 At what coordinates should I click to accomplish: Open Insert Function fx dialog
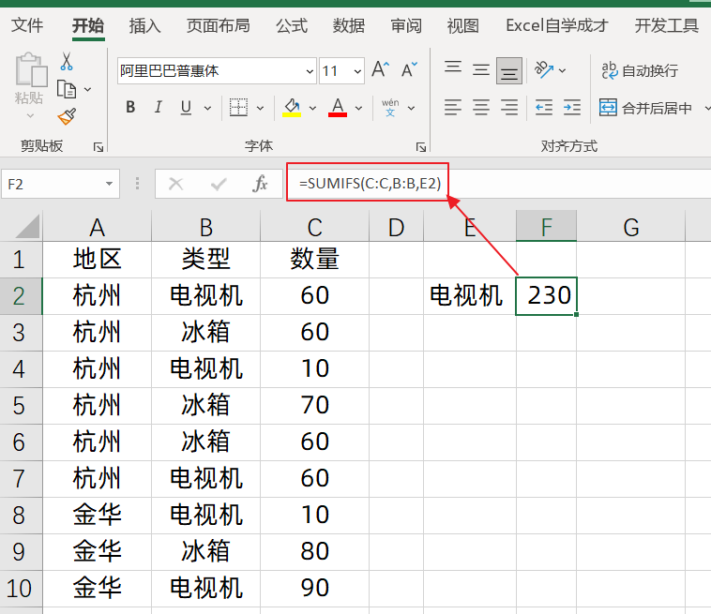[x=260, y=184]
